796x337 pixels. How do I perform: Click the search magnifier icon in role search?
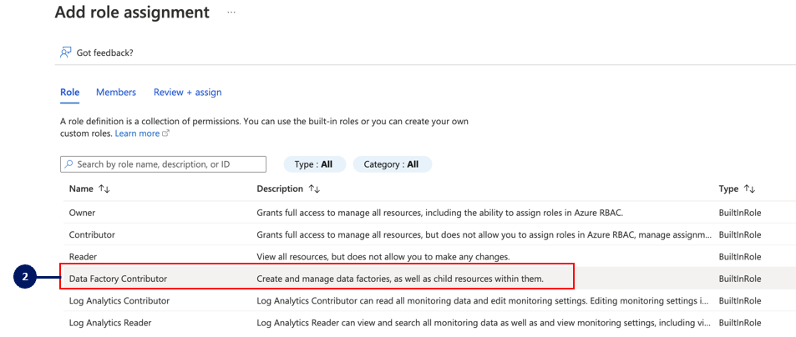click(69, 164)
